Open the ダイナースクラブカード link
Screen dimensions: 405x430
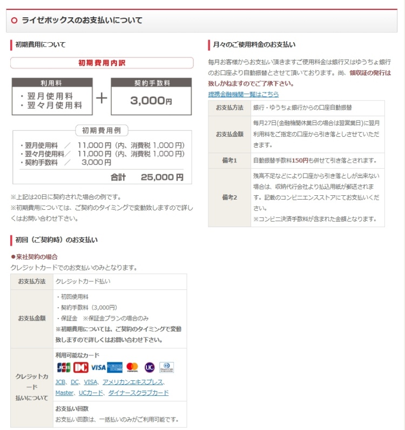(139, 393)
